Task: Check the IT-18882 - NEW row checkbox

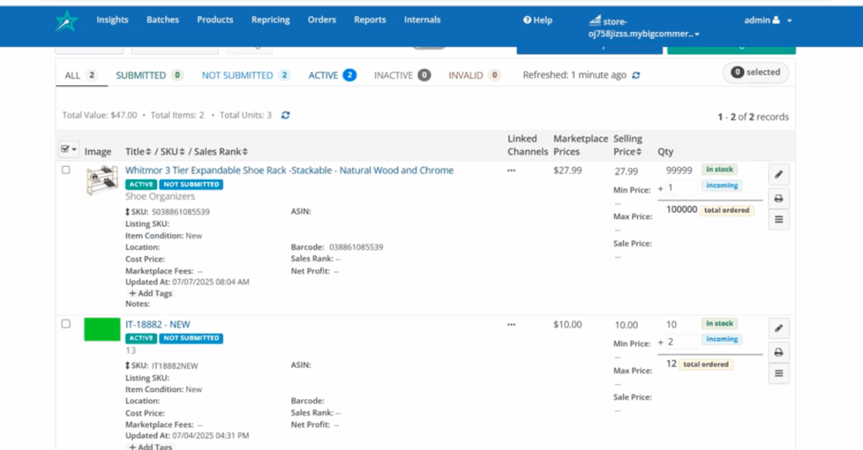Action: (x=66, y=324)
